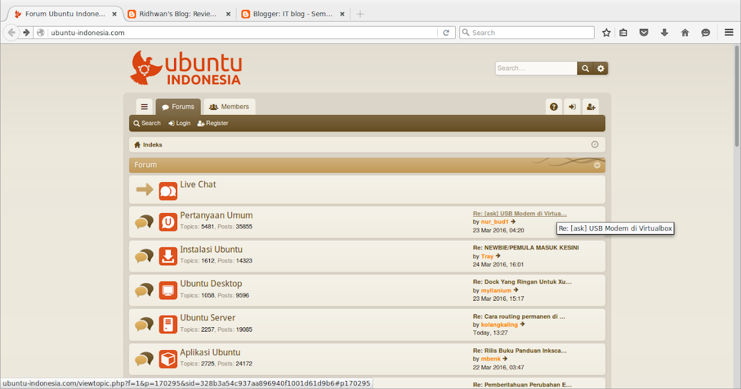Open advanced search via the gear icon
Screen dimensions: 741x389
tap(600, 68)
